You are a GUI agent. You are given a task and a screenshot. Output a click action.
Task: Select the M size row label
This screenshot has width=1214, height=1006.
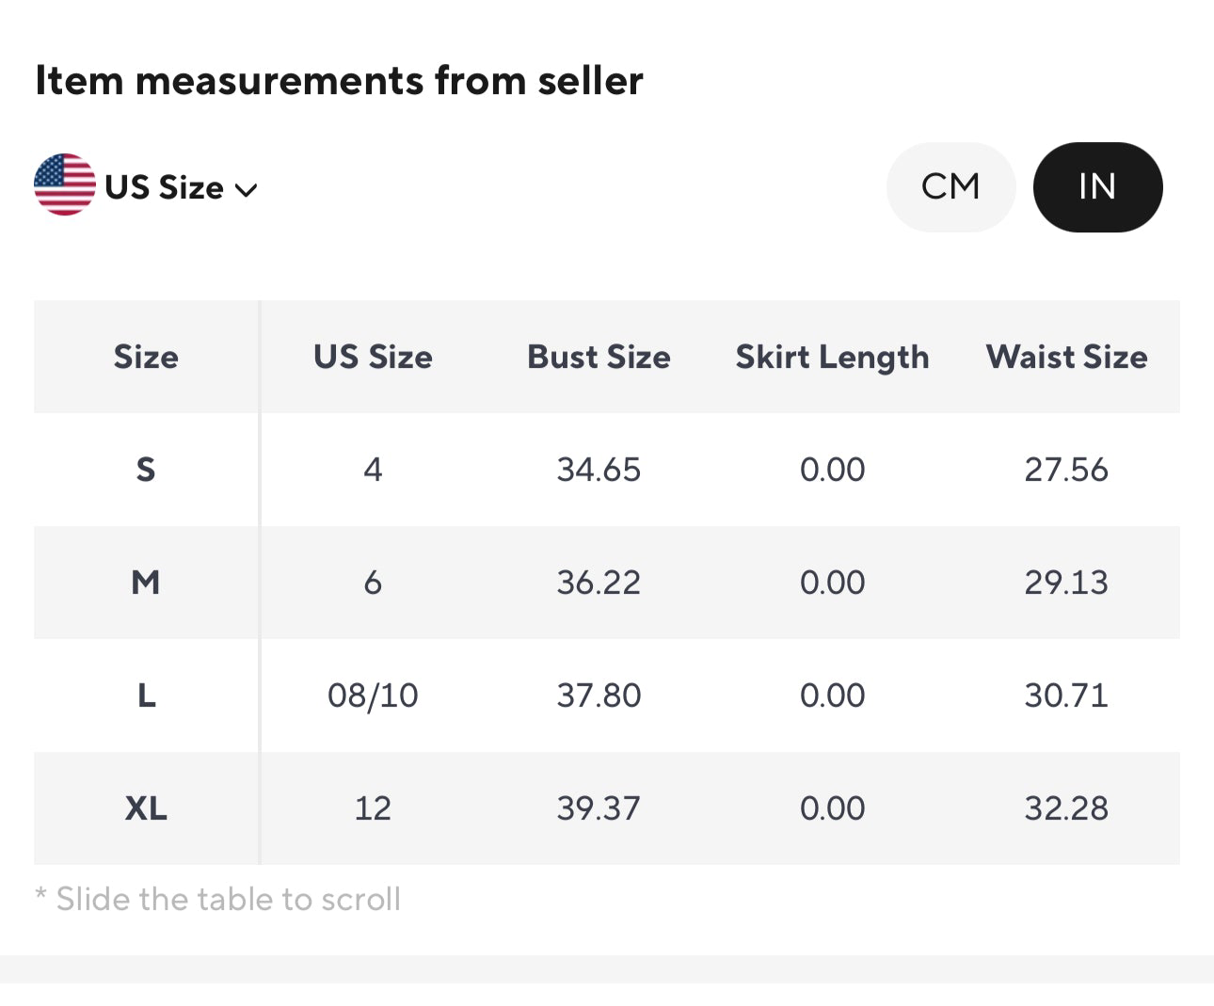tap(146, 583)
